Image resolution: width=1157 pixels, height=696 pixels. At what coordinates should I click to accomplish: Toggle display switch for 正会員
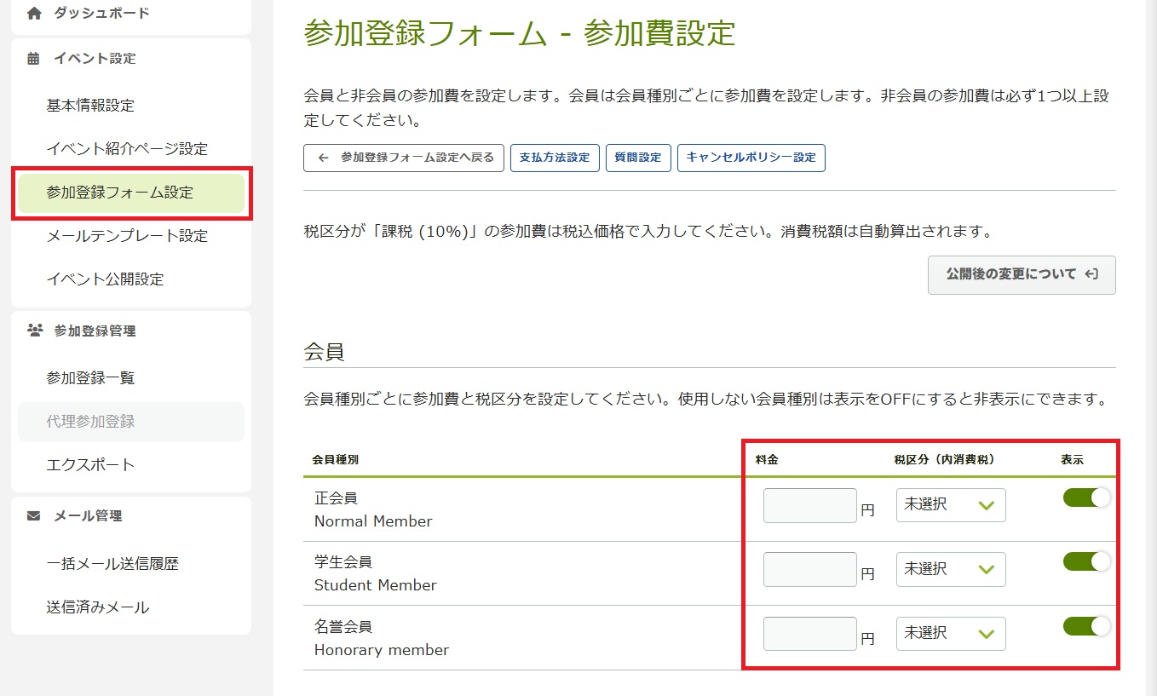(1086, 499)
